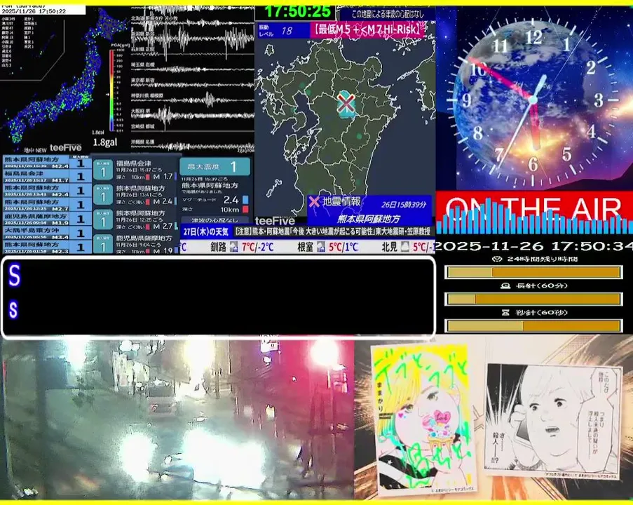Click the 沖縄県 名護 seismograph trace label
Image resolution: width=633 pixels, height=505 pixels.
(x=142, y=142)
